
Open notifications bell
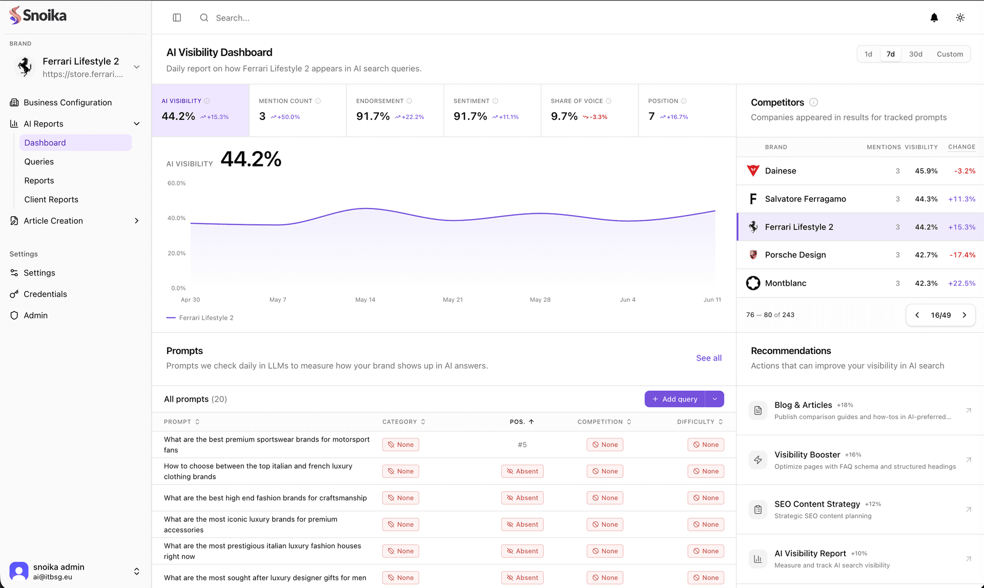point(934,18)
